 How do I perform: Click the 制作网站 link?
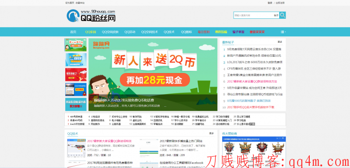click(137, 117)
